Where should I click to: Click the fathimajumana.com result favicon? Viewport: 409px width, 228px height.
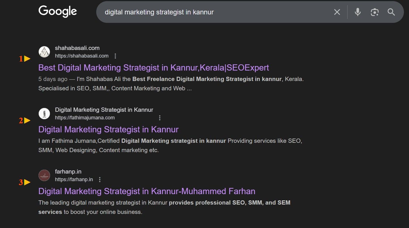44,113
